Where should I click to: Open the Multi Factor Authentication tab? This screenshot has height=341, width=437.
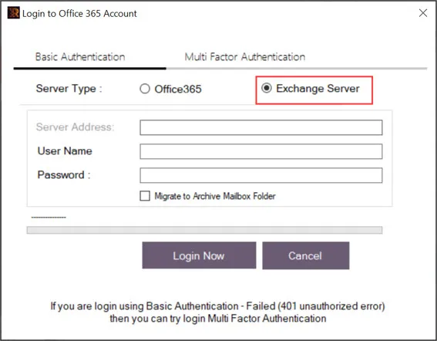(244, 57)
